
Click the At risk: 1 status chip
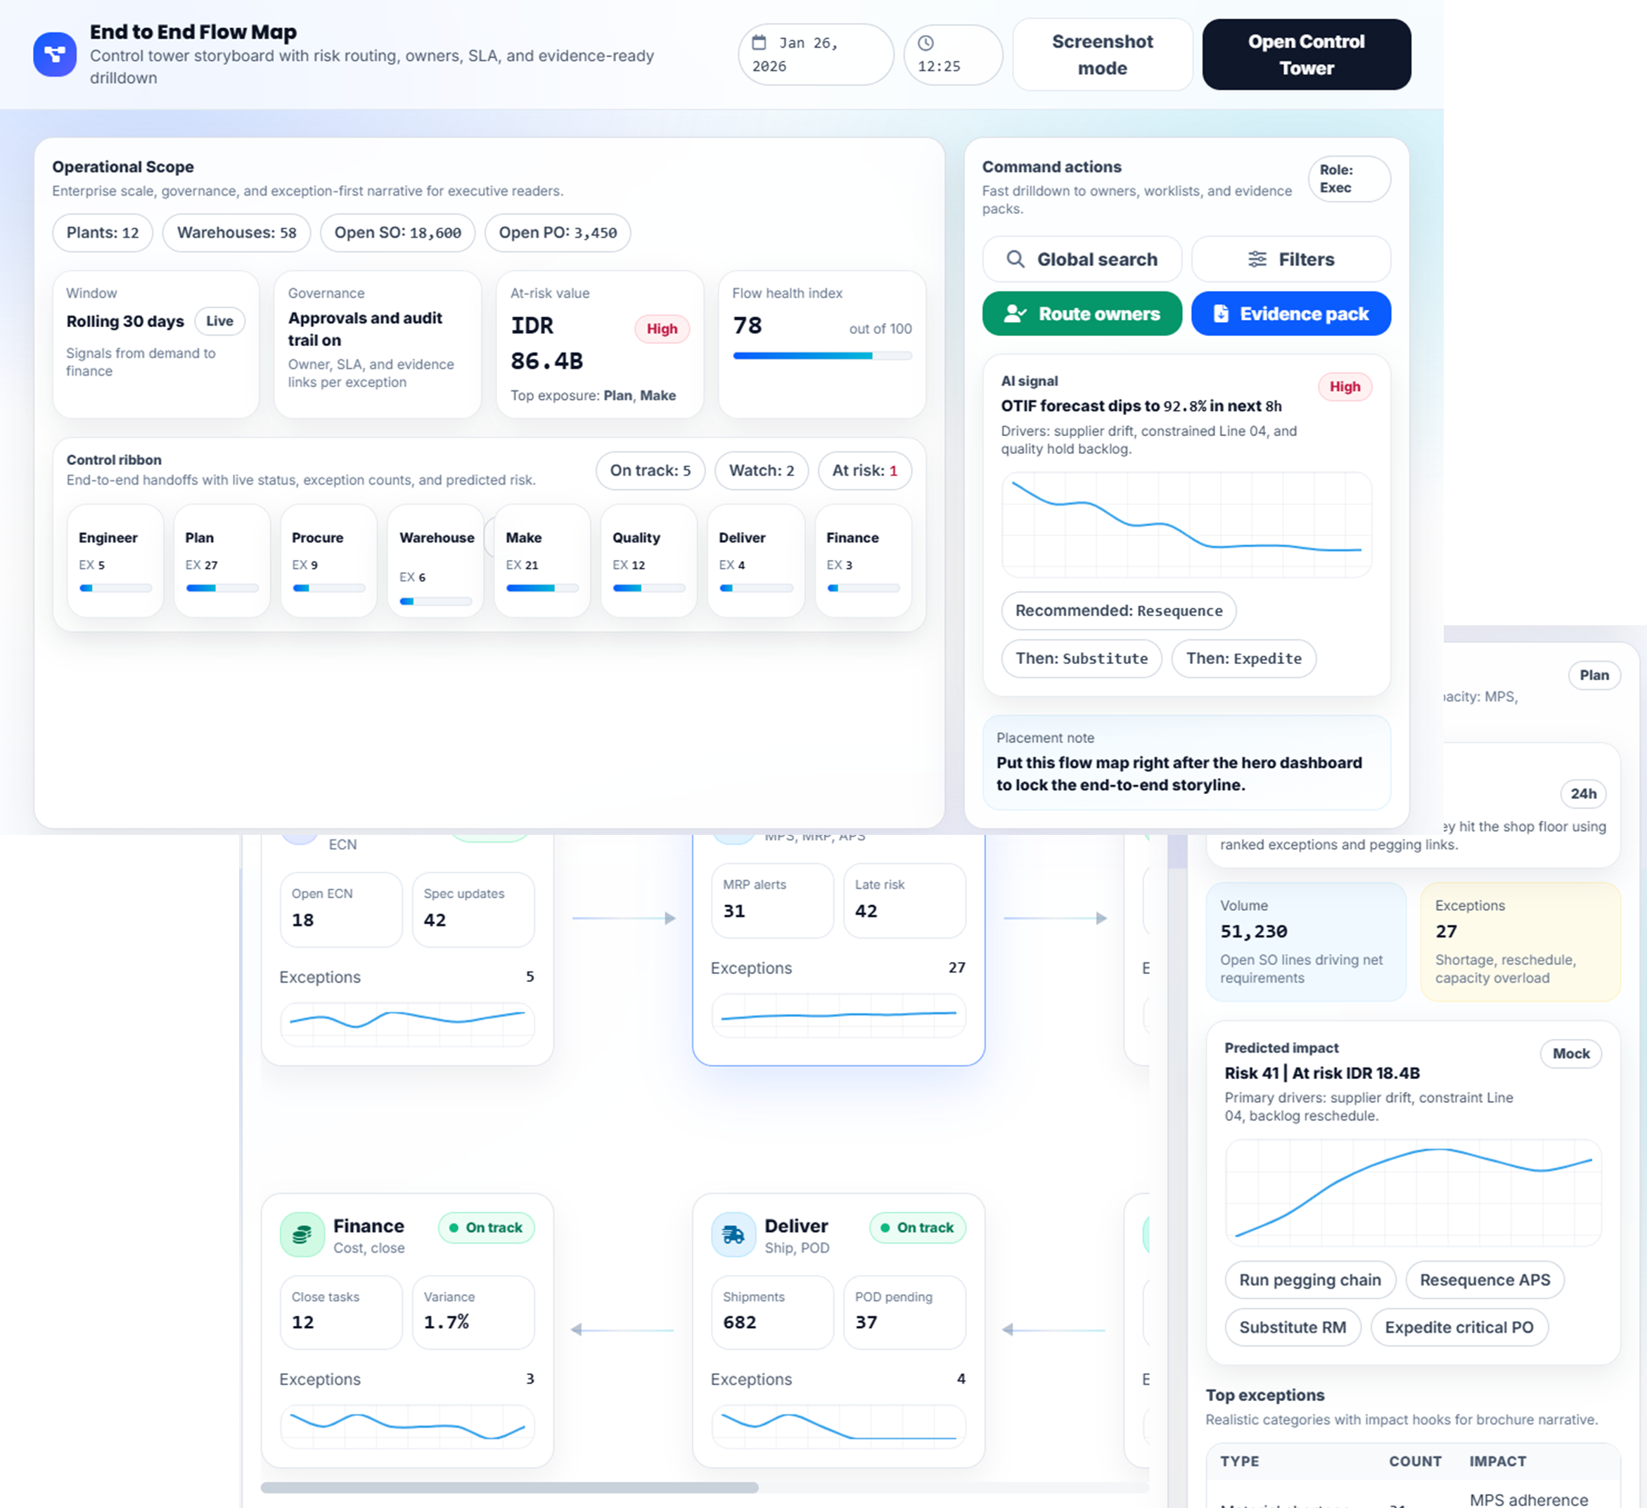pos(864,471)
